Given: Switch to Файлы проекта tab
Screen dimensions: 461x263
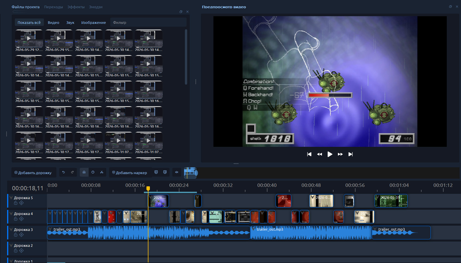Looking at the screenshot, I should (26, 7).
